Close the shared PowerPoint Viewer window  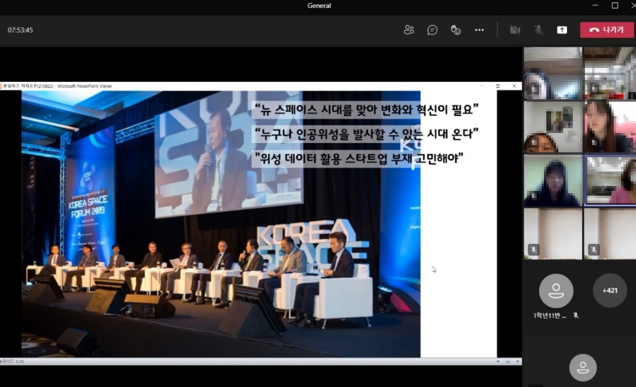(x=514, y=86)
